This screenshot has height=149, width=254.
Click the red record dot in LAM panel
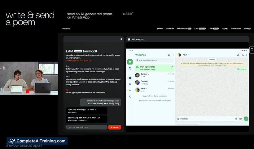tap(67, 90)
